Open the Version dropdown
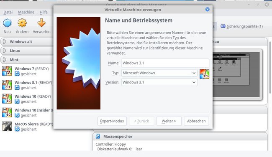The height and width of the screenshot is (157, 272). (159, 82)
